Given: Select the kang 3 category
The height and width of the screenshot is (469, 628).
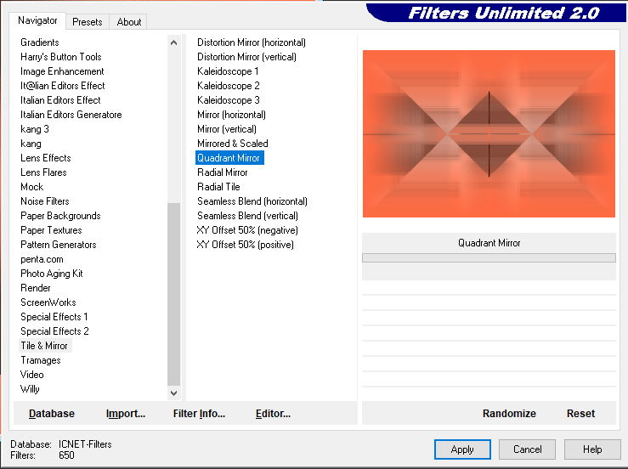Looking at the screenshot, I should point(35,129).
